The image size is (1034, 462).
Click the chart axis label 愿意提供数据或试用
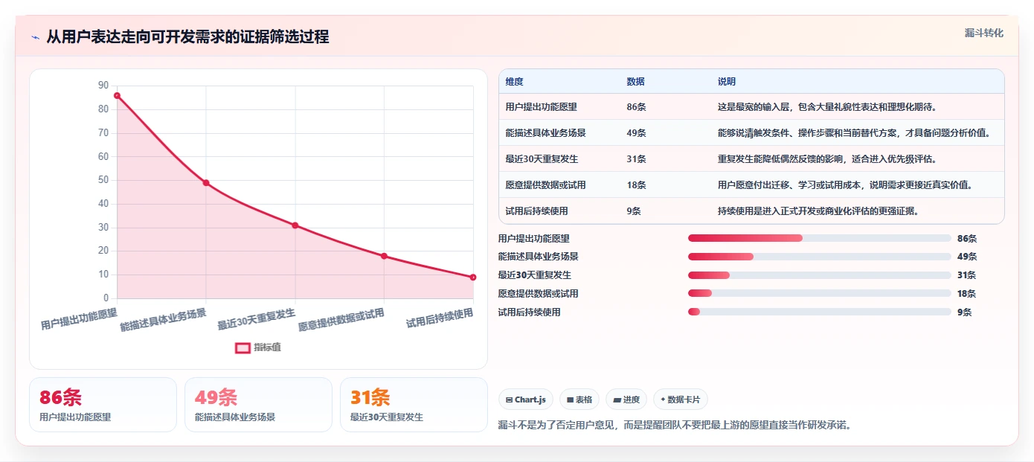pyautogui.click(x=341, y=319)
